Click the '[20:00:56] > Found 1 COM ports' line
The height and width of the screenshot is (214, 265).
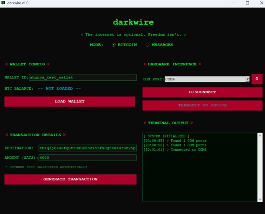pyautogui.click(x=175, y=145)
